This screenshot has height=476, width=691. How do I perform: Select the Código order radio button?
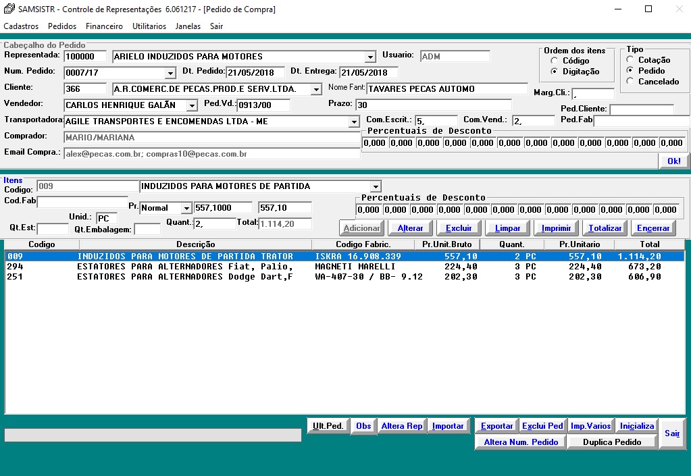[x=555, y=61]
